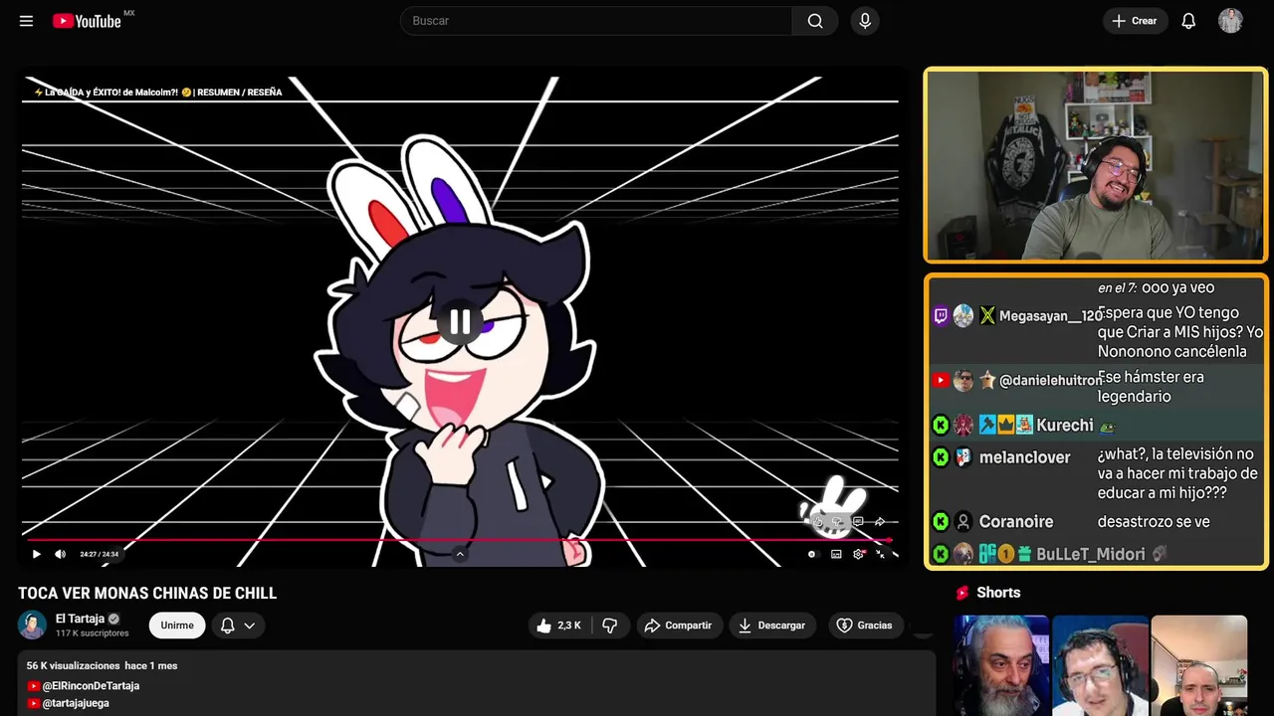This screenshot has width=1274, height=716.
Task: Click the video title TOCA VER MONAS CHINAS
Action: [147, 593]
